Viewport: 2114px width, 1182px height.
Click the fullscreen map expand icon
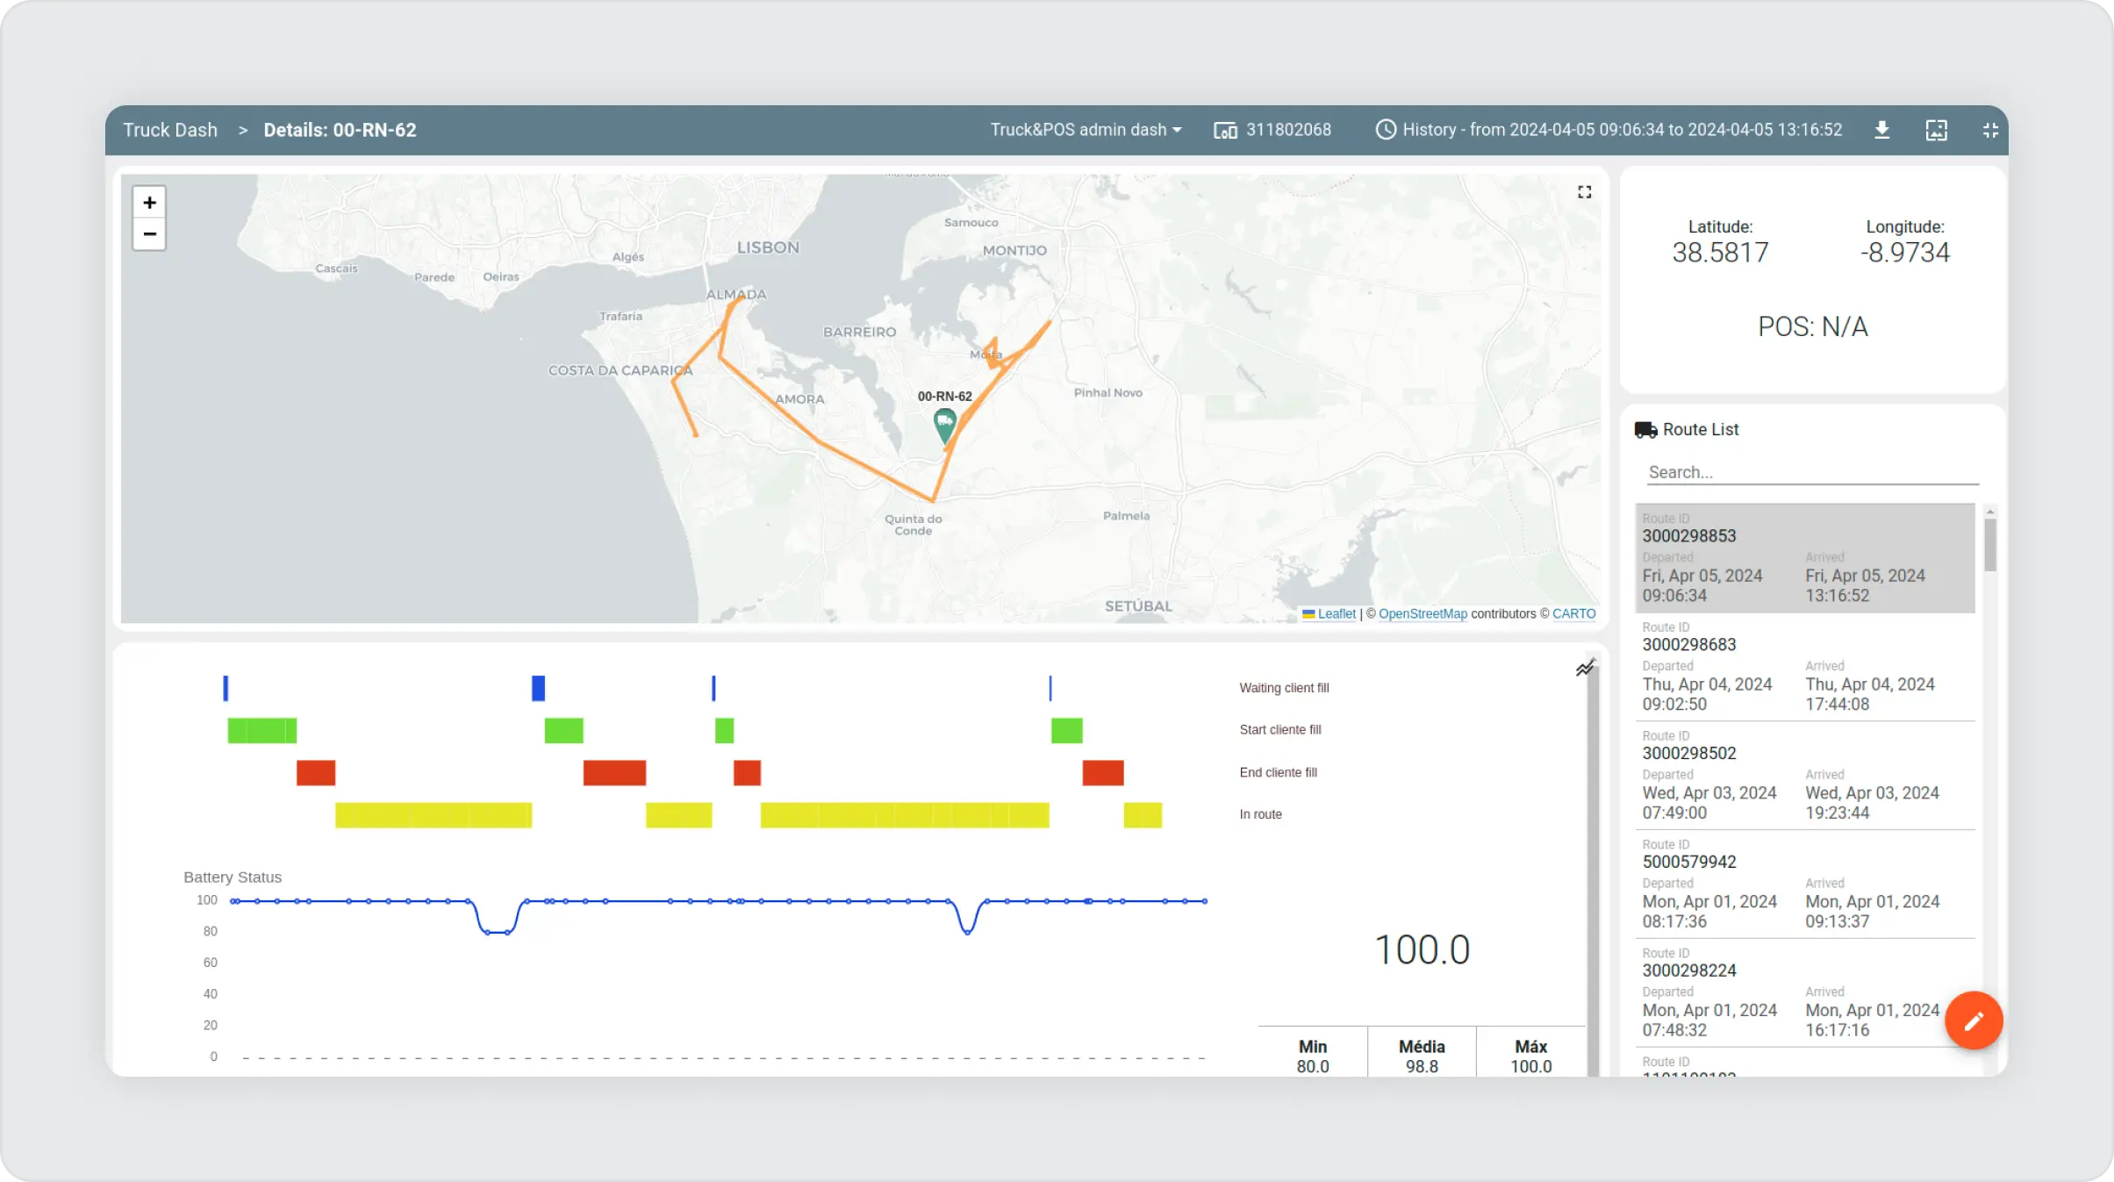coord(1584,191)
